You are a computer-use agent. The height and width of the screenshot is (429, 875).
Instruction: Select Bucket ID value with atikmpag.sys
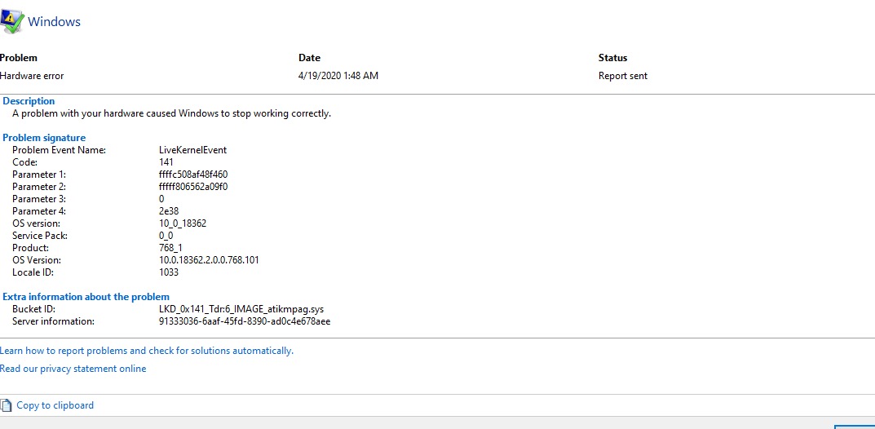pyautogui.click(x=241, y=309)
